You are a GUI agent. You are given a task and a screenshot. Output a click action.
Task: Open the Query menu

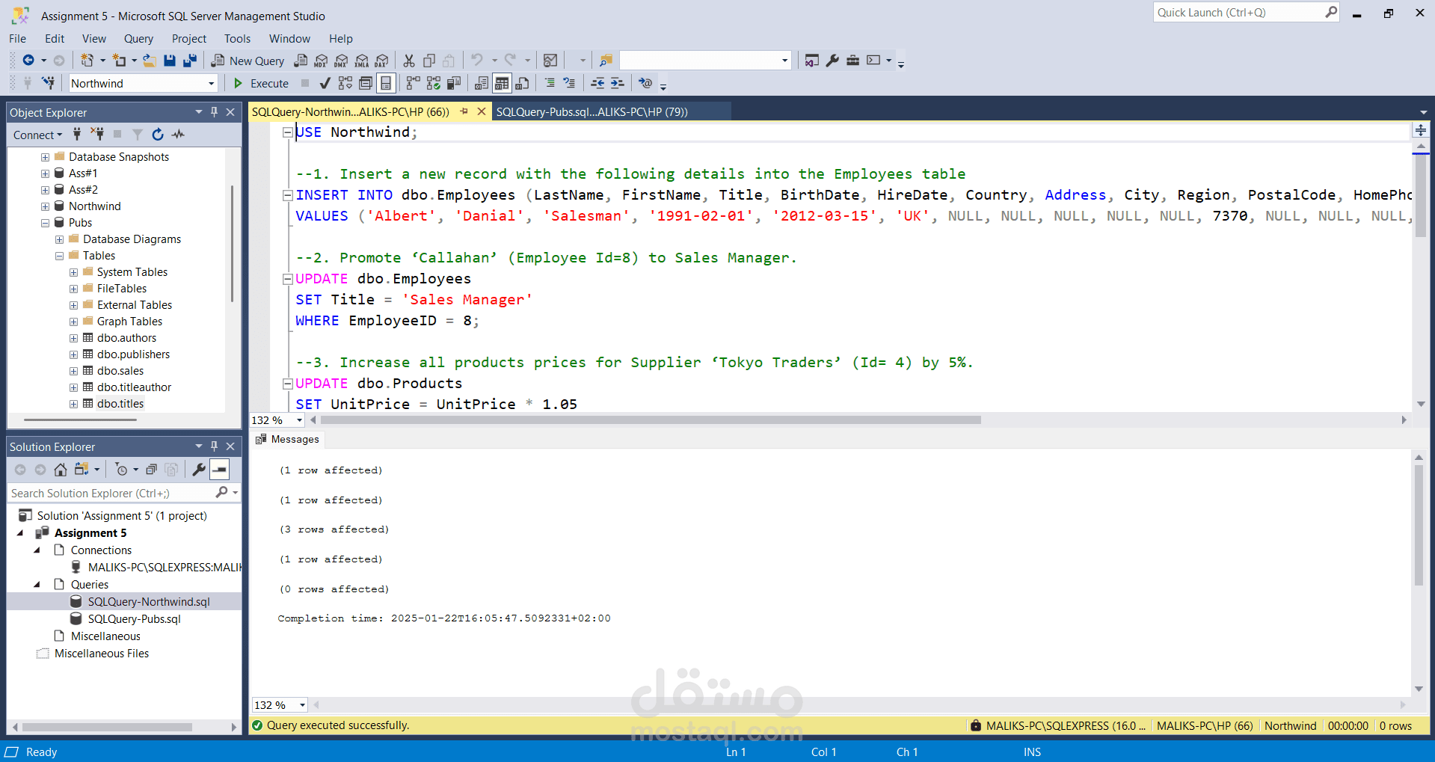pos(138,39)
